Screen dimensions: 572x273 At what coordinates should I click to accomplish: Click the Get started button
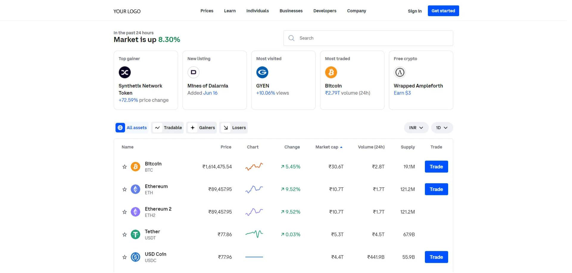[x=443, y=11]
